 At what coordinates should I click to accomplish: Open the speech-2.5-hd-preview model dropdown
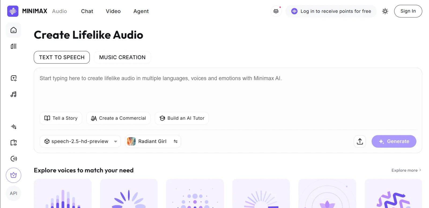point(80,141)
